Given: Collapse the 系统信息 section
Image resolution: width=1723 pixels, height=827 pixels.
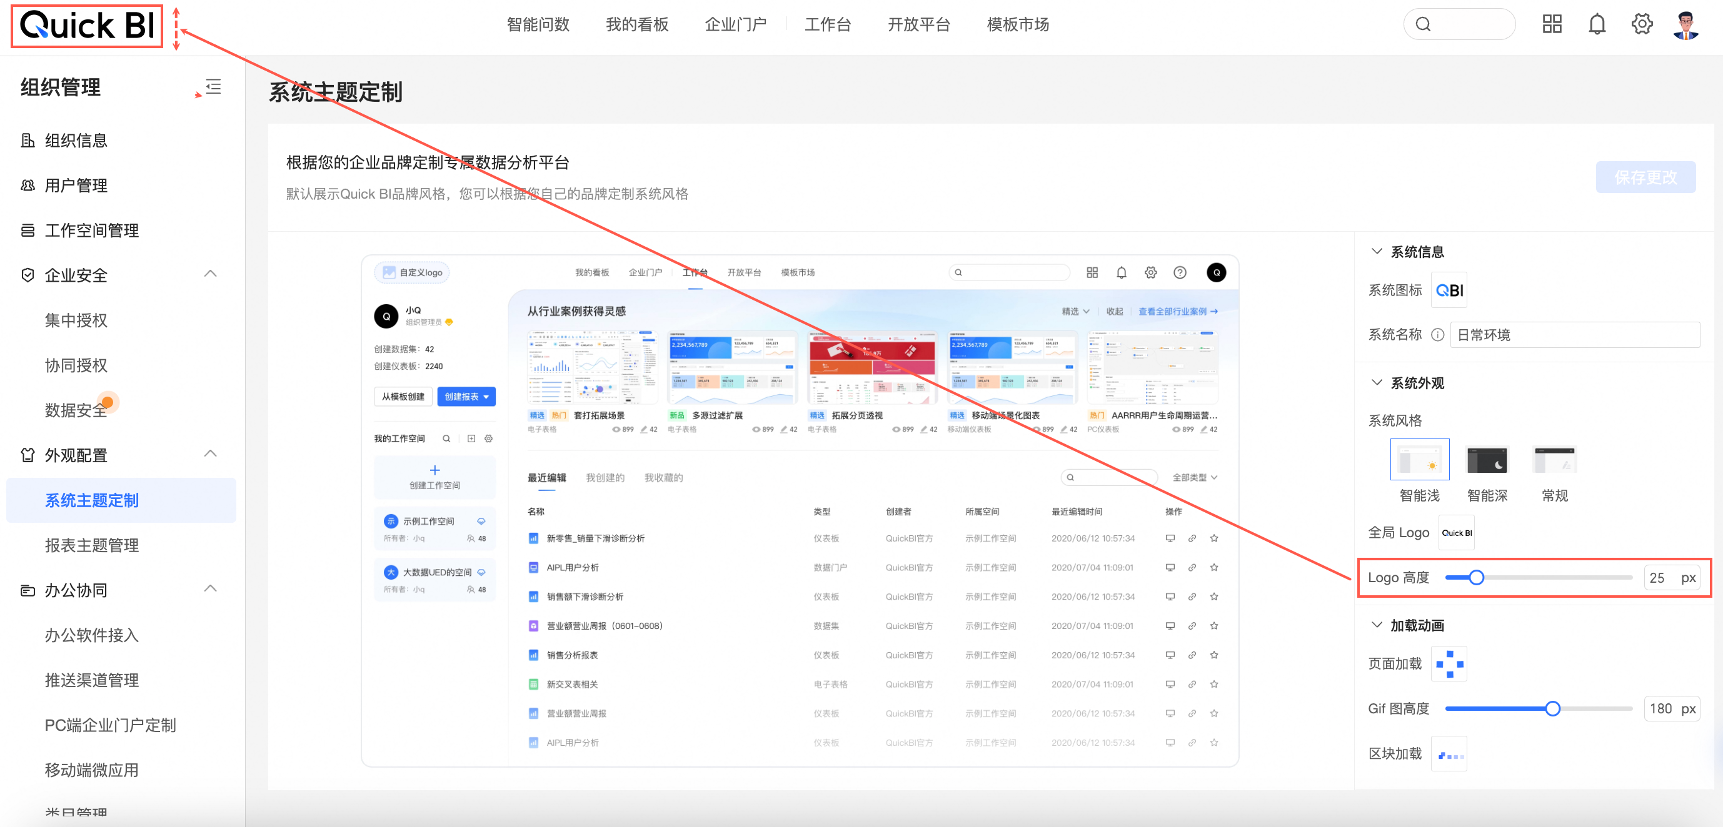Looking at the screenshot, I should [x=1377, y=251].
